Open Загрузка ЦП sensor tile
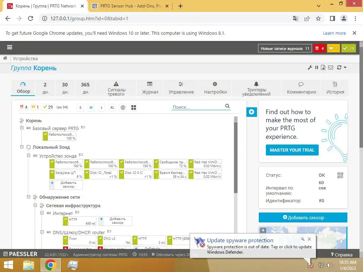The width and height of the screenshot is (363, 272). click(x=66, y=174)
